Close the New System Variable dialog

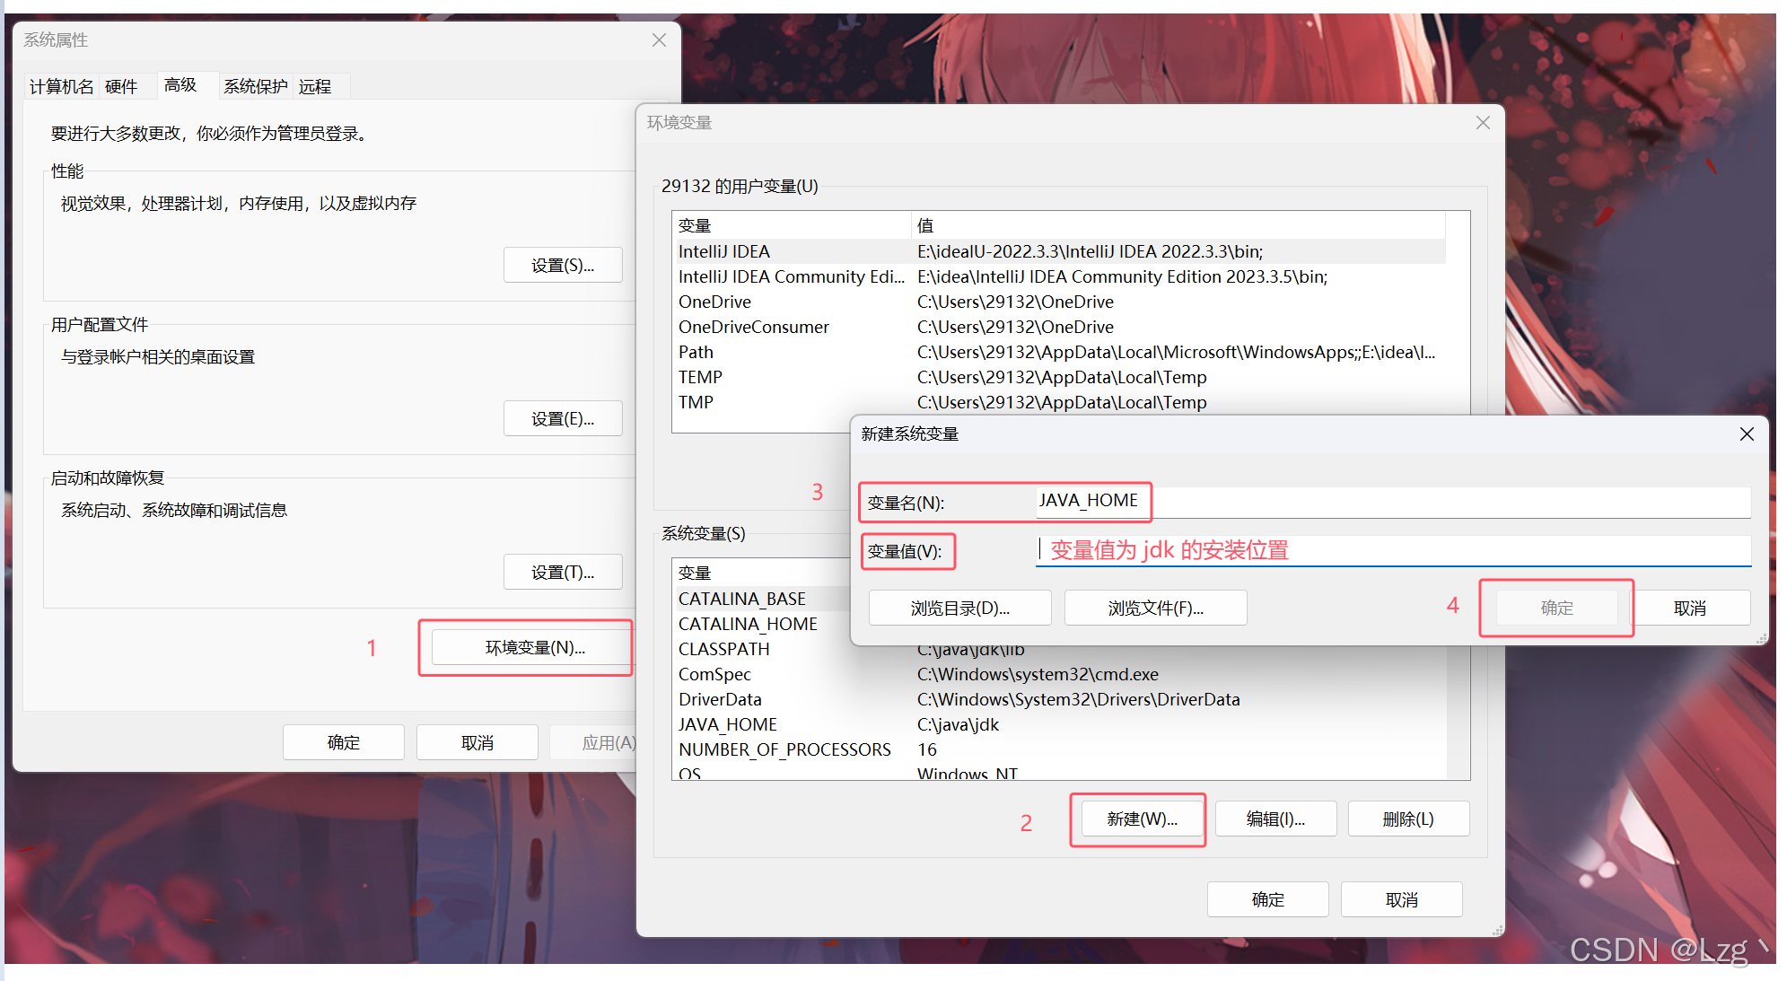point(1746,434)
